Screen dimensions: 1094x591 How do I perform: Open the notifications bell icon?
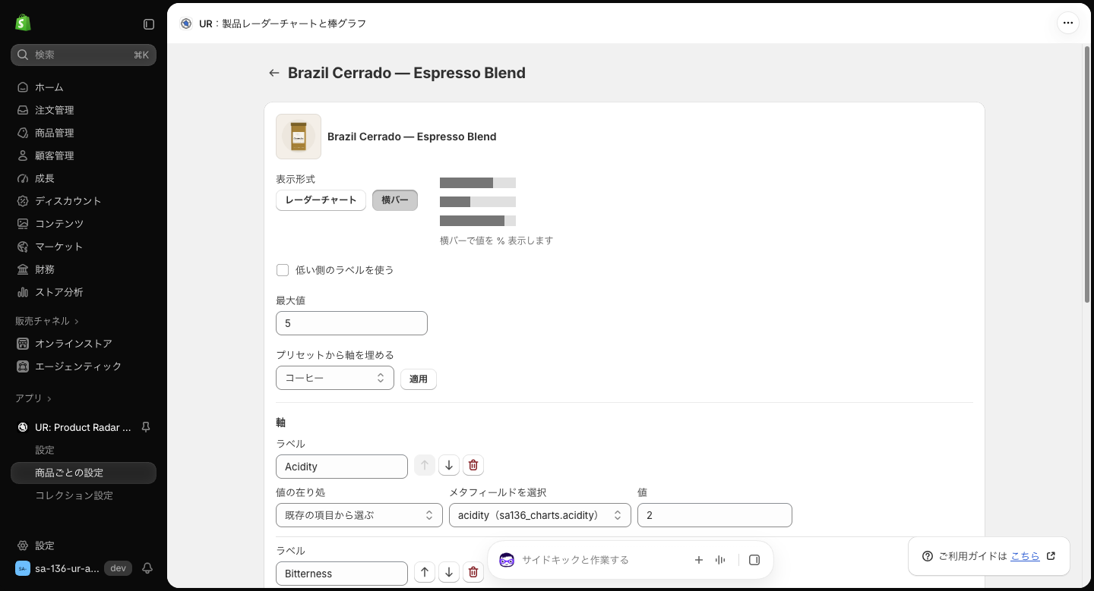click(147, 568)
